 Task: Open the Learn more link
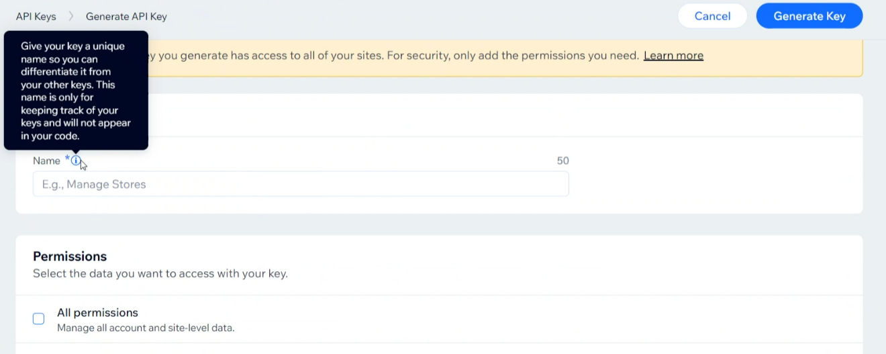tap(673, 55)
